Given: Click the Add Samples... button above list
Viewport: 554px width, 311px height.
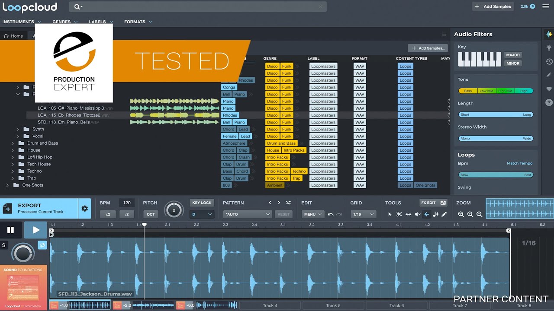Looking at the screenshot, I should (428, 48).
